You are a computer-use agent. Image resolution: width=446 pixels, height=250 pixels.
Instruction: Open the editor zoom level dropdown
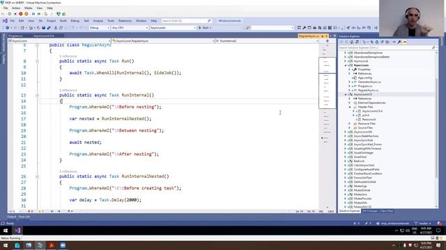coord(15,211)
